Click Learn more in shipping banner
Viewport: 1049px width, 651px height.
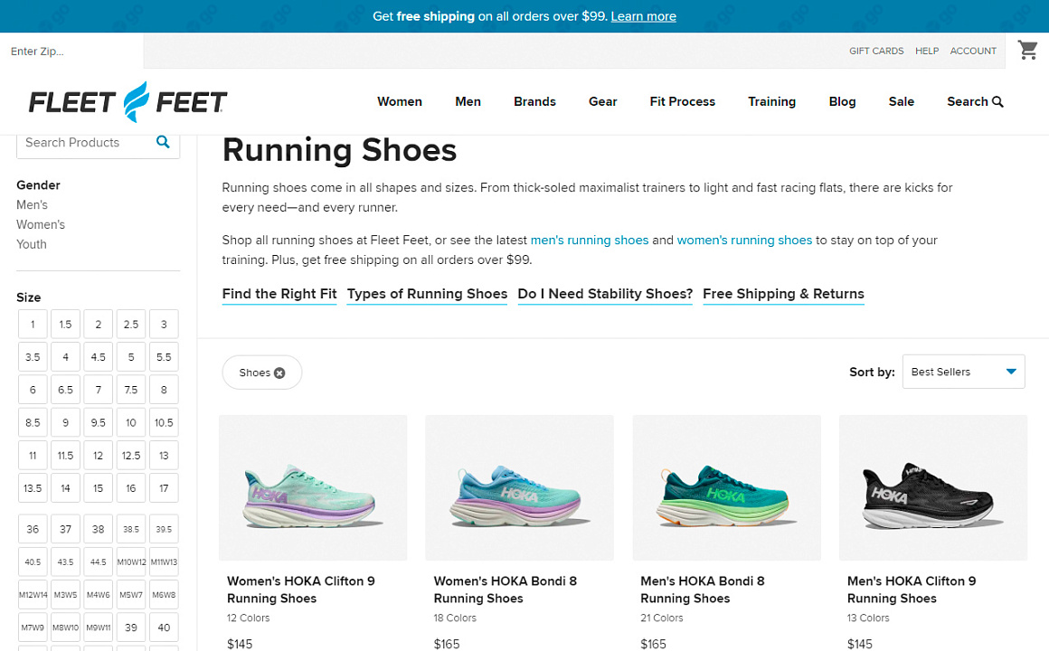[643, 16]
